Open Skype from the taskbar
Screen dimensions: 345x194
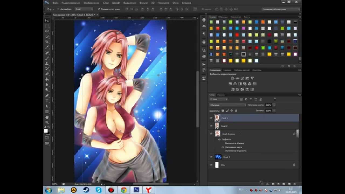click(99, 190)
